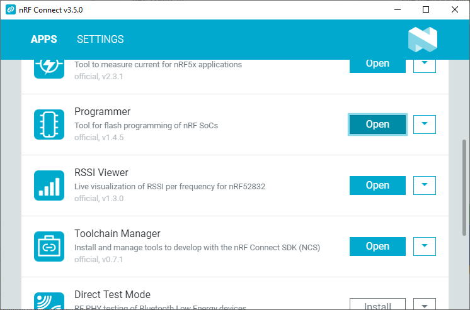Click 'Live visualization of RSSI per frequency' description

(169, 187)
